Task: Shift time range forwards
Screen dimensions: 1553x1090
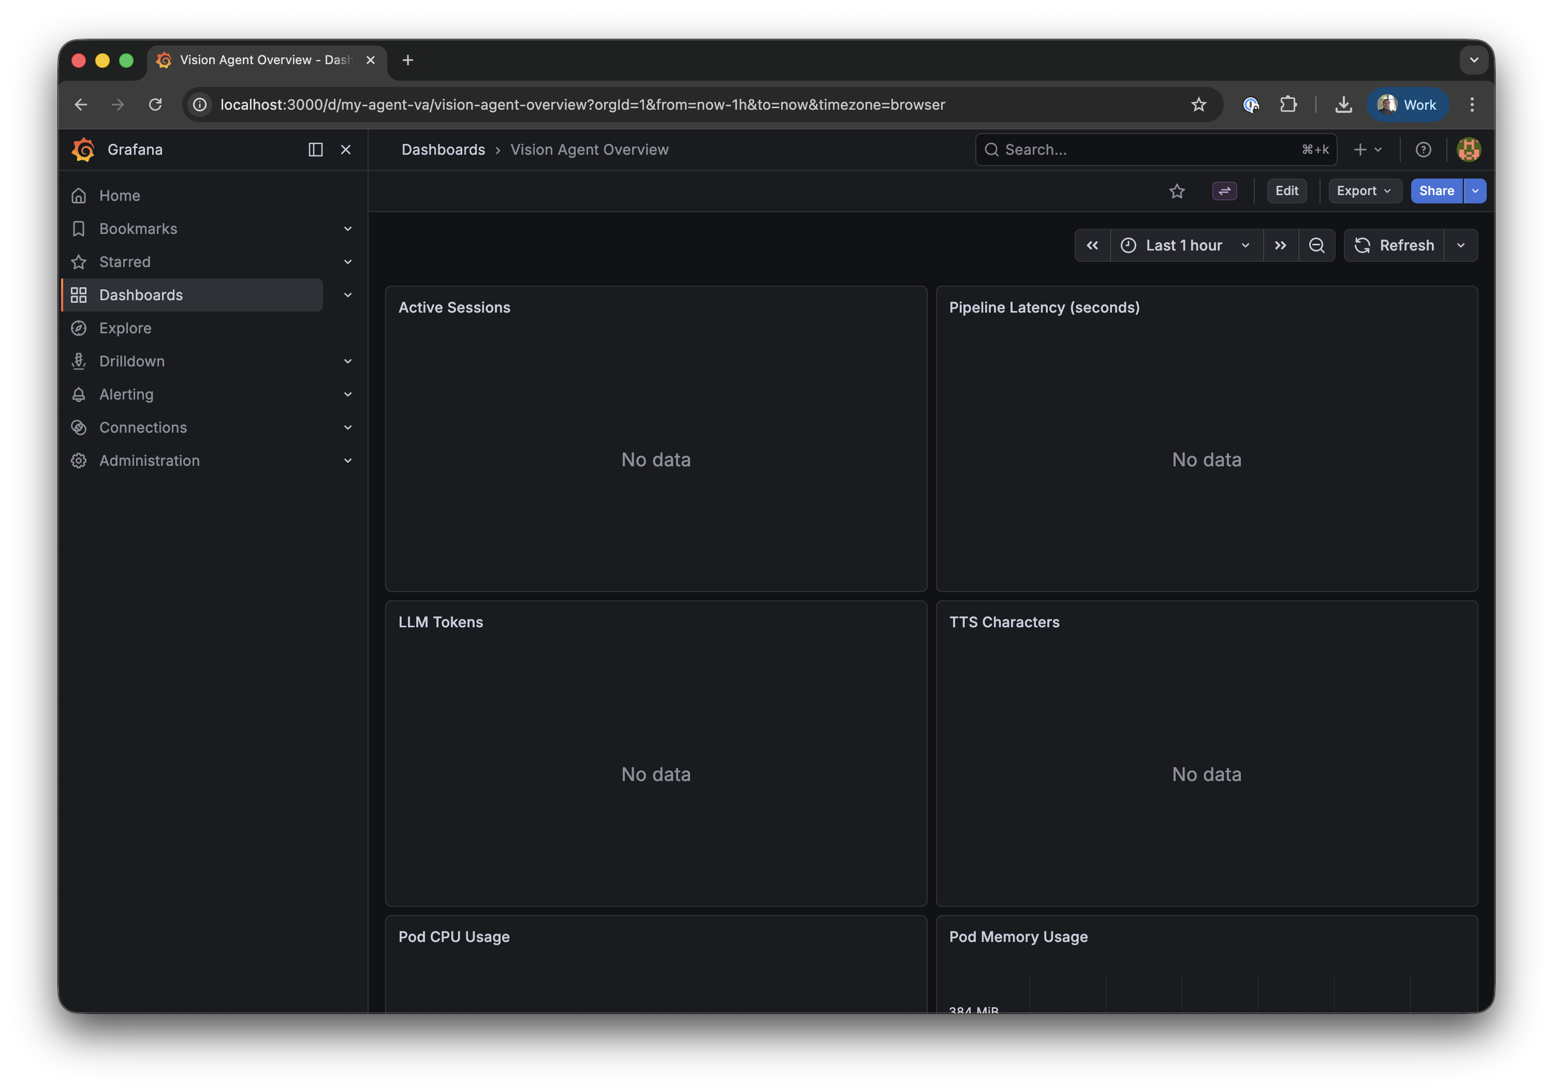Action: point(1280,245)
